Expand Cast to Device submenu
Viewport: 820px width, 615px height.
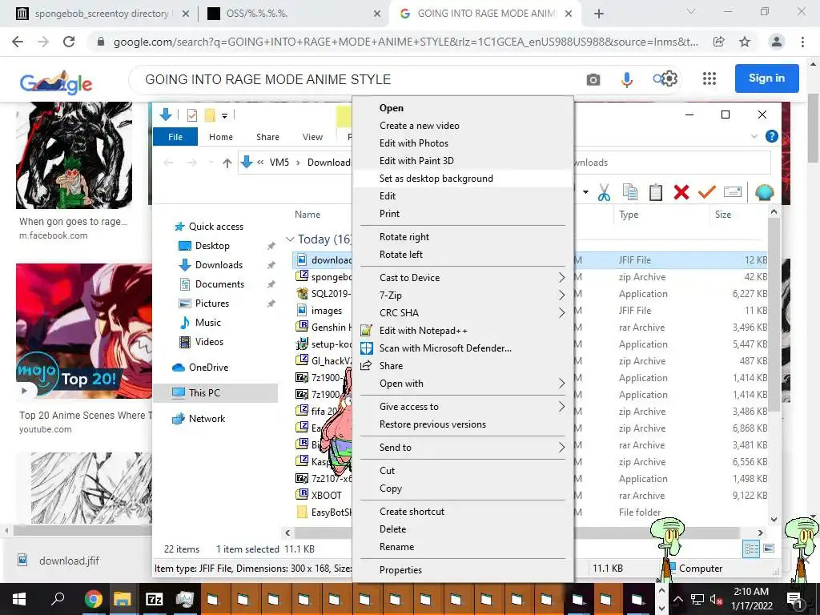tap(561, 277)
